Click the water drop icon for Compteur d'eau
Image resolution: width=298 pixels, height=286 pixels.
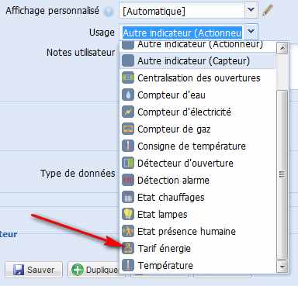(x=128, y=95)
